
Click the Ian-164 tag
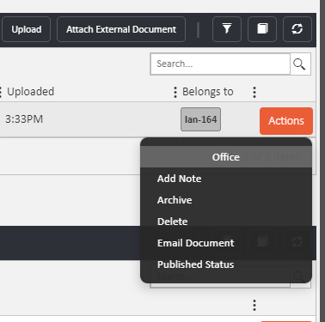[x=200, y=119]
